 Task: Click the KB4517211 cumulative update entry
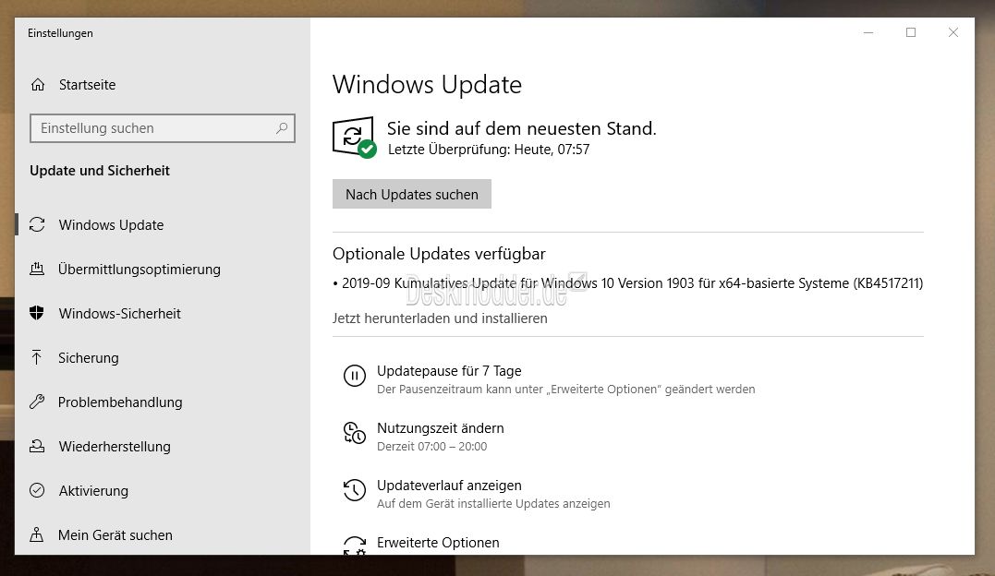click(628, 283)
